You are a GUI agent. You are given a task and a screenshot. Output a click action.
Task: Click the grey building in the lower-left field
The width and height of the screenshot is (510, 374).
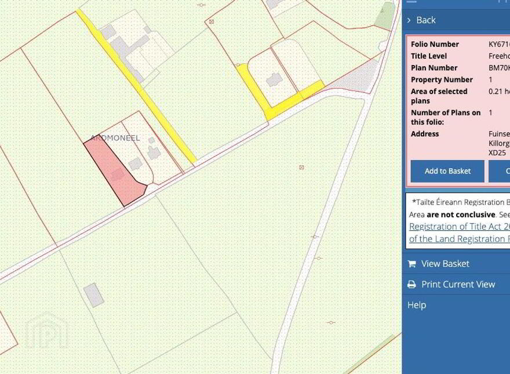pyautogui.click(x=94, y=295)
